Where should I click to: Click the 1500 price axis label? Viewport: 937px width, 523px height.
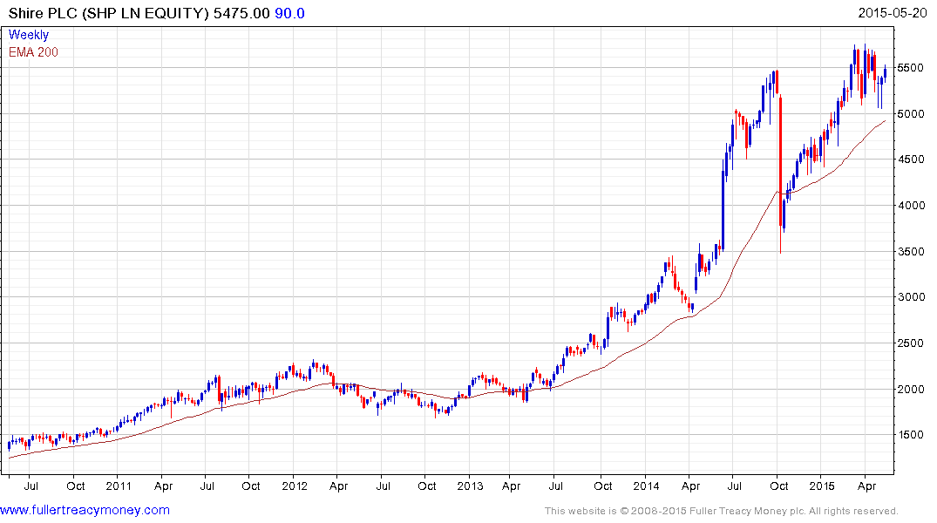[x=911, y=435]
